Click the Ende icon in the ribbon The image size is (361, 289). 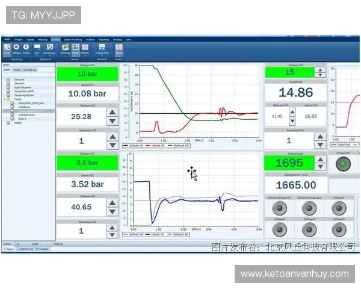pyautogui.click(x=7, y=48)
